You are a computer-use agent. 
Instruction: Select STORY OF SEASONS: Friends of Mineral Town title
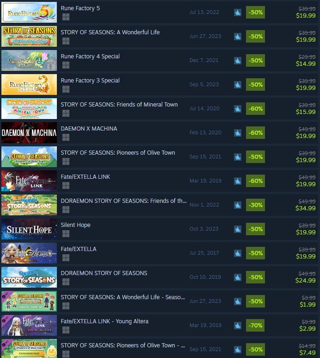[x=119, y=105]
